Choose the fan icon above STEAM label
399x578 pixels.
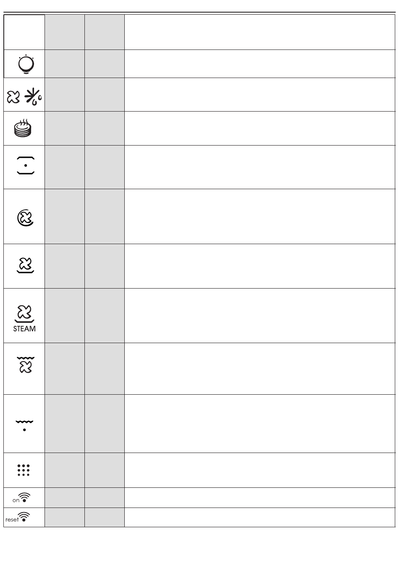(x=24, y=314)
